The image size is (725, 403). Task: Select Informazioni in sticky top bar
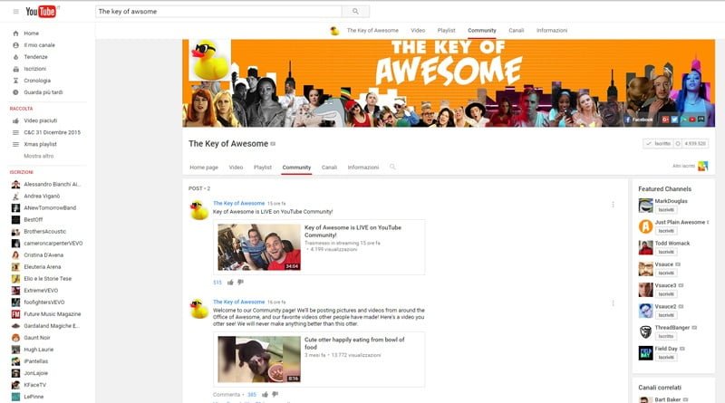552,31
